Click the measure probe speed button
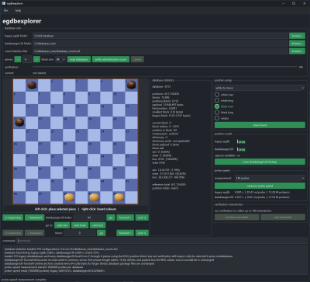This screenshot has height=282, width=310. click(x=260, y=186)
